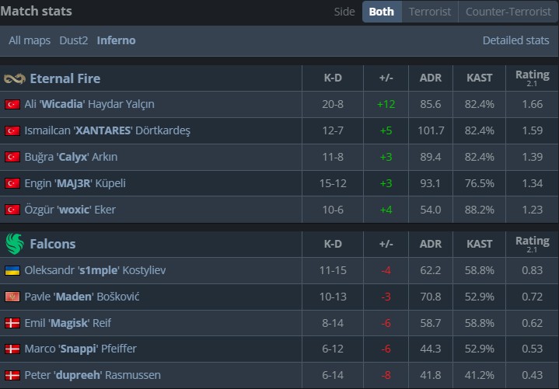Click the Turkish flag beside woxic
Viewport: 559px width, 389px height.
12,210
